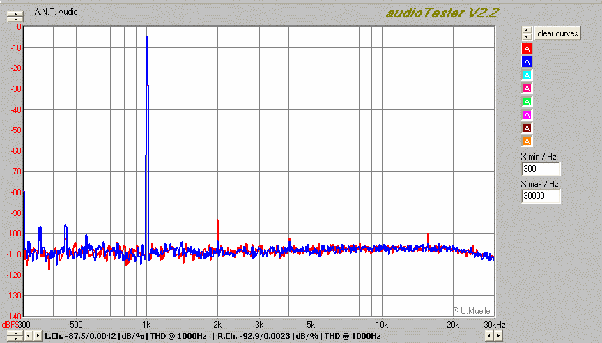This screenshot has height=343, width=602.
Task: Click up arrow beside clear curves
Action: (x=526, y=30)
